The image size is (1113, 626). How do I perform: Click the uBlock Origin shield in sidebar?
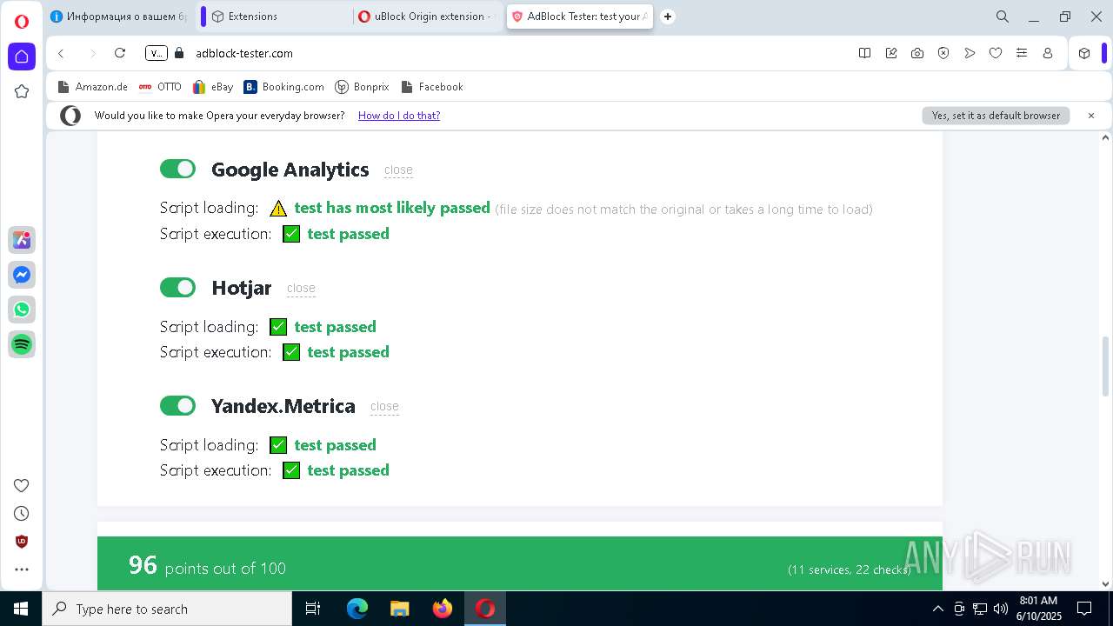click(22, 541)
